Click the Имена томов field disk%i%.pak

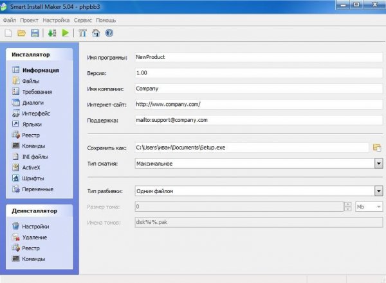259,222
